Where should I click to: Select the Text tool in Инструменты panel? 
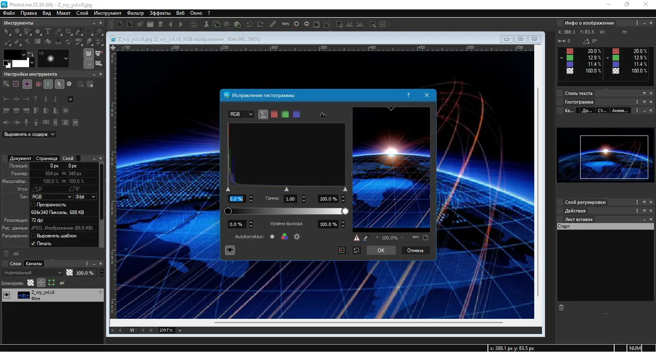coord(48,31)
